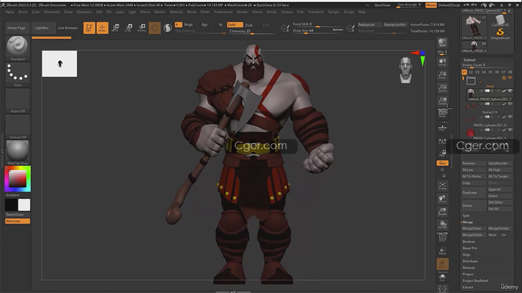Click the Duplicate subtool button
The width and height of the screenshot is (522, 293).
coord(474,193)
